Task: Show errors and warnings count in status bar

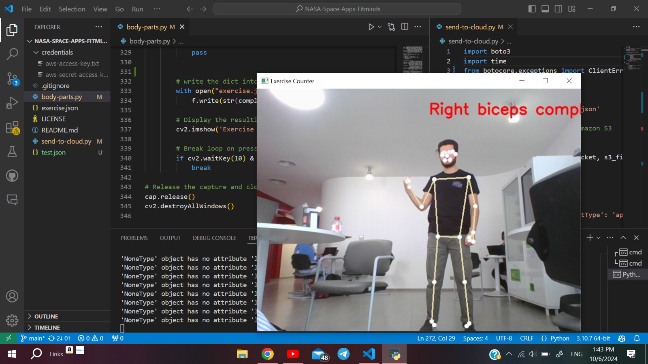Action: 91,339
